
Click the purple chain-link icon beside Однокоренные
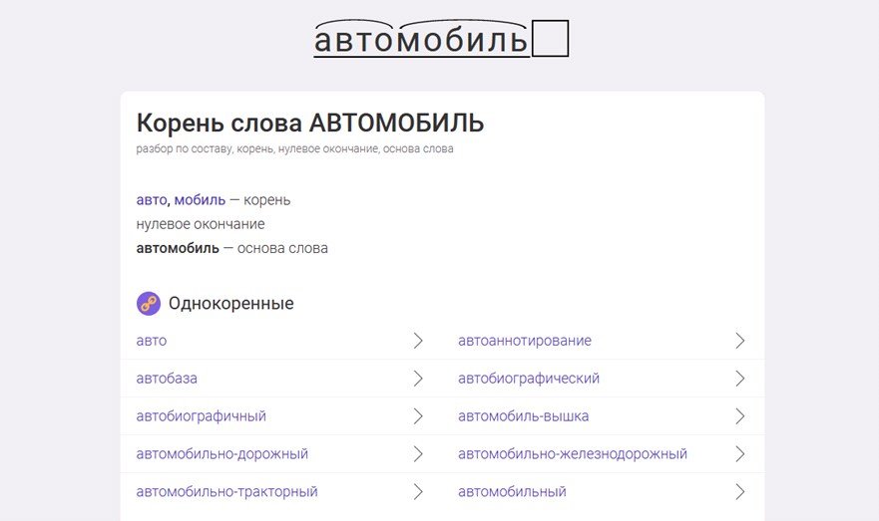coord(149,303)
